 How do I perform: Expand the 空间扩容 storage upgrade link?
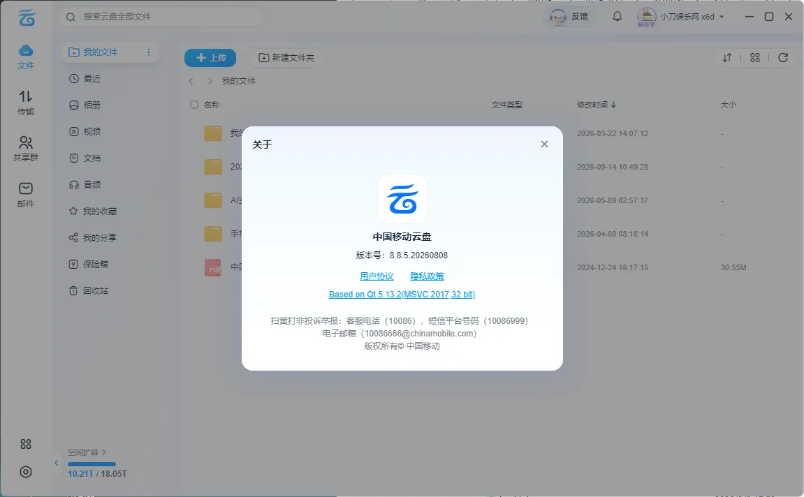pos(87,452)
